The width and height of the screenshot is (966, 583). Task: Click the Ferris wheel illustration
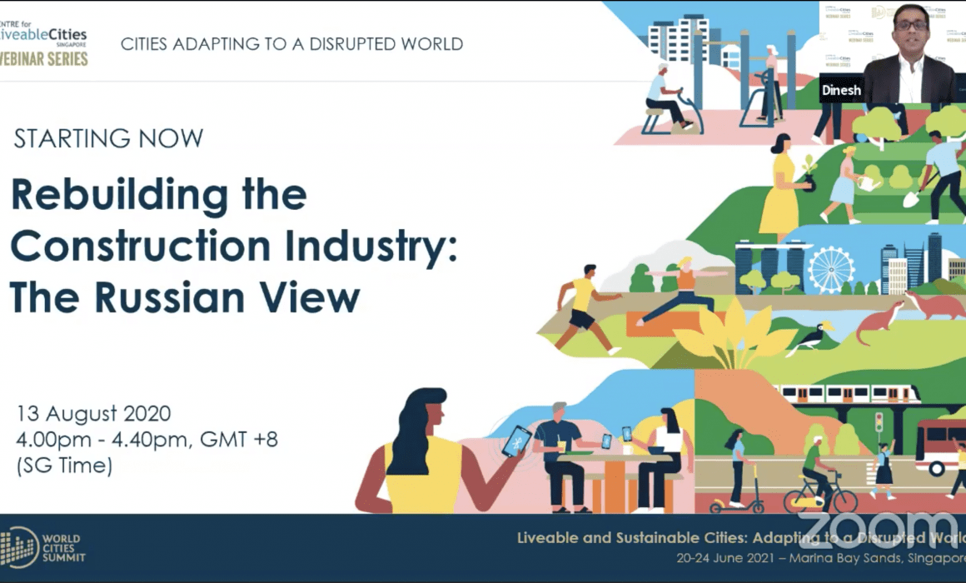[x=830, y=268]
